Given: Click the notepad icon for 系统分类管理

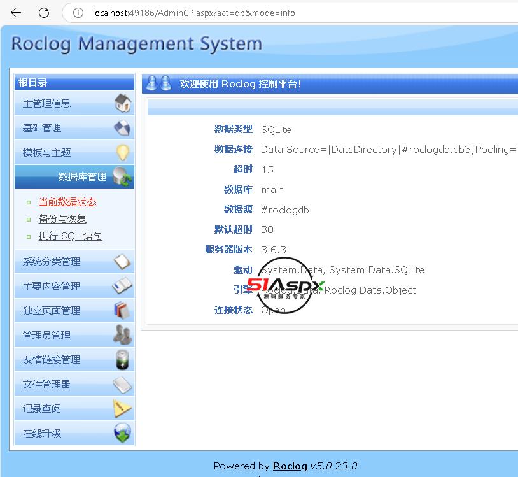Looking at the screenshot, I should coord(122,262).
